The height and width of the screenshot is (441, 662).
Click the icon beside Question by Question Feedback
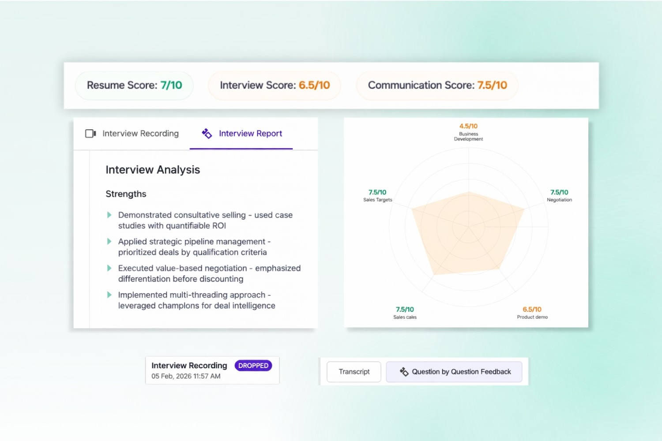pyautogui.click(x=404, y=372)
